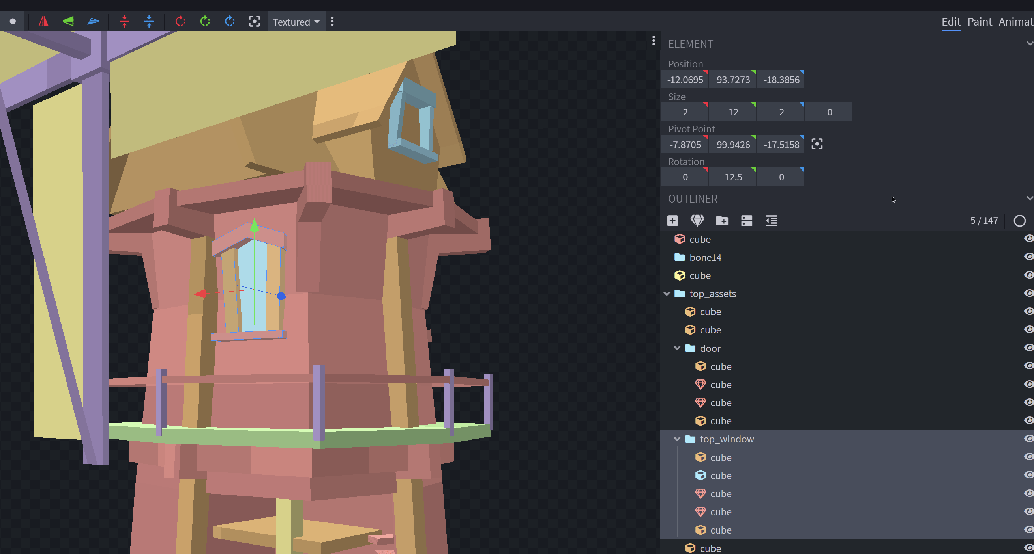The height and width of the screenshot is (554, 1034).
Task: Toggle visibility of yellow cube below bone14
Action: (x=1028, y=275)
